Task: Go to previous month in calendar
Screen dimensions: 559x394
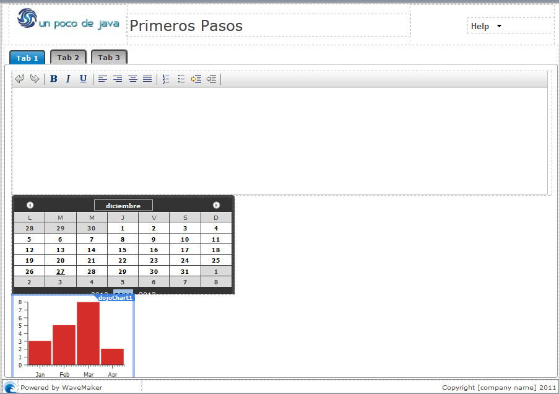Action: click(x=30, y=205)
